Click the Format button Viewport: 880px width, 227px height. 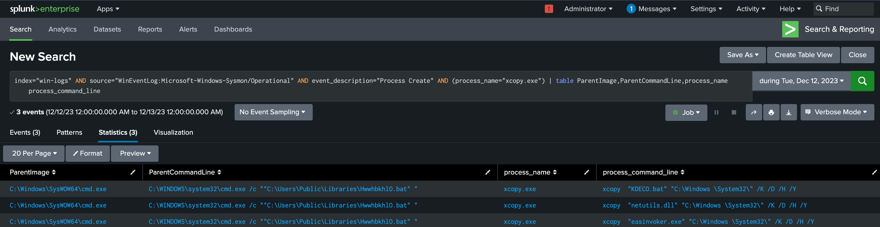88,153
